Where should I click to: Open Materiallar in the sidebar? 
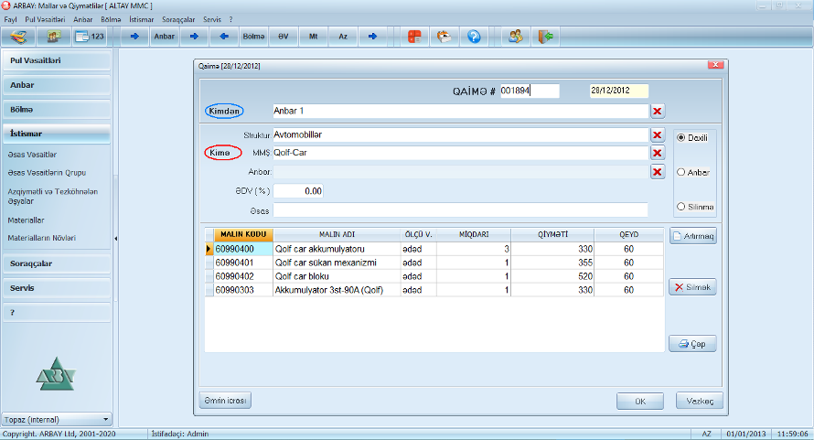click(x=26, y=220)
